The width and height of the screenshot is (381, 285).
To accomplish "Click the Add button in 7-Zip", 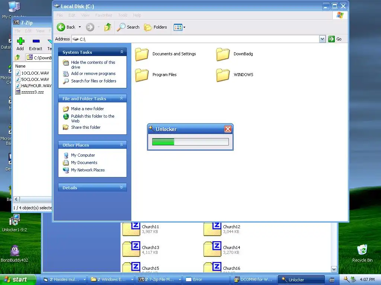I will click(x=20, y=44).
